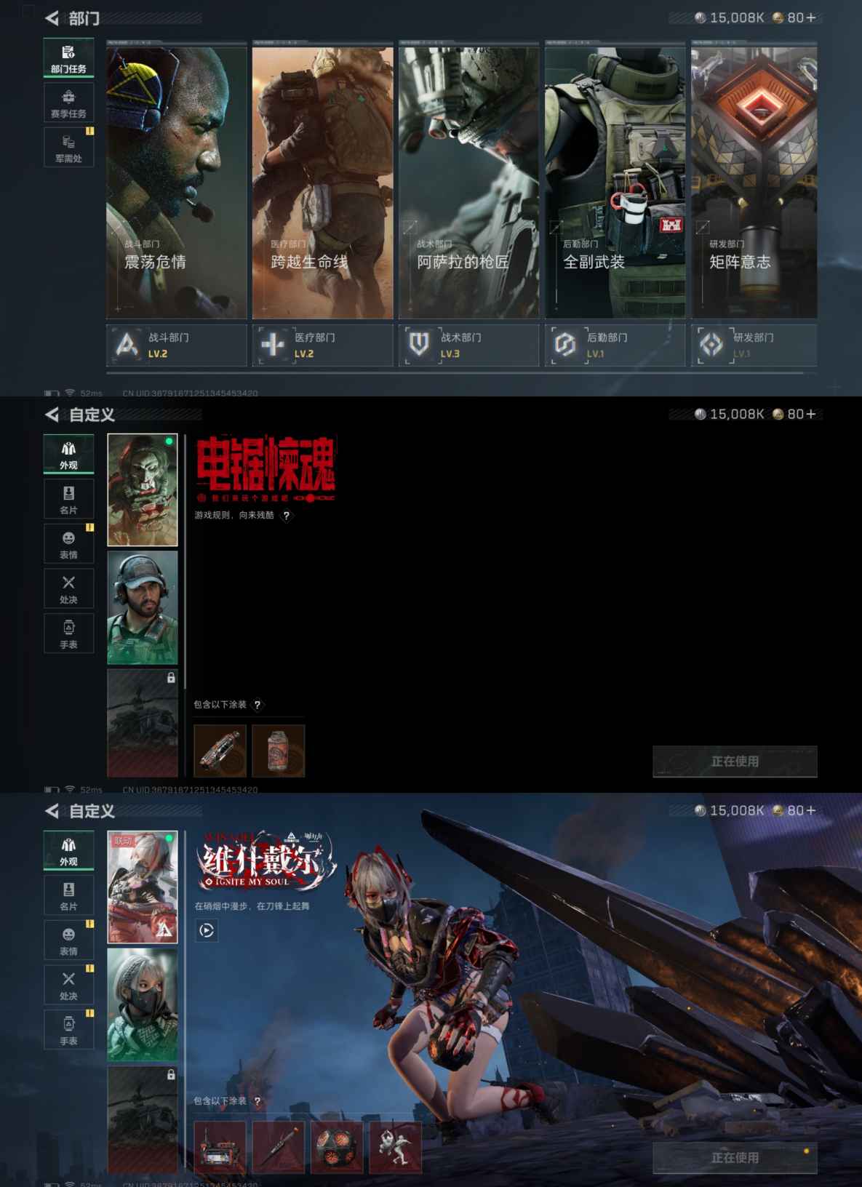Viewport: 862px width, 1187px height.
Task: Open the 矩阵意志 research card
Action: coord(754,182)
